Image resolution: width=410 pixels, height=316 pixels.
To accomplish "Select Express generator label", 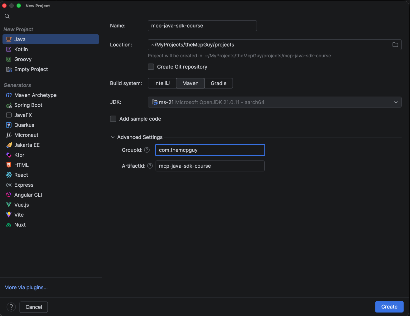I will click(24, 185).
